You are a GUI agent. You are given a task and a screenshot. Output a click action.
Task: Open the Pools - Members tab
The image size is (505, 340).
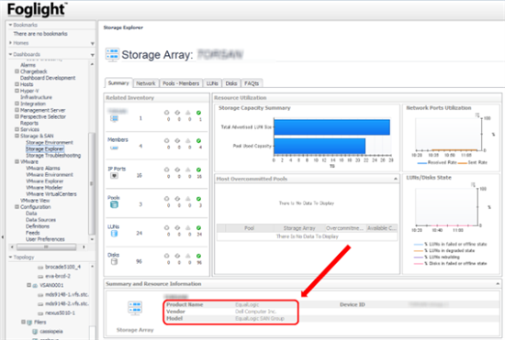[x=181, y=83]
